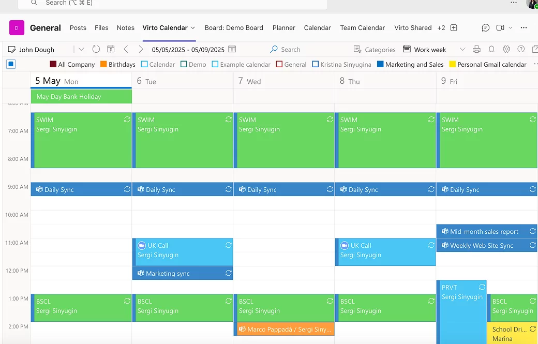Add a new tab with plus icon
This screenshot has height=344, width=538.
pyautogui.click(x=454, y=28)
